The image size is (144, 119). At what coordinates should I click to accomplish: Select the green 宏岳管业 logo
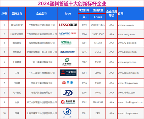(66, 42)
